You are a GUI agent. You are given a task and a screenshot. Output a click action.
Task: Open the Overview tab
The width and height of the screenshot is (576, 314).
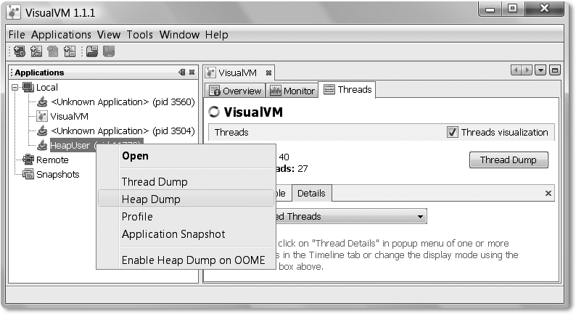[x=235, y=91]
